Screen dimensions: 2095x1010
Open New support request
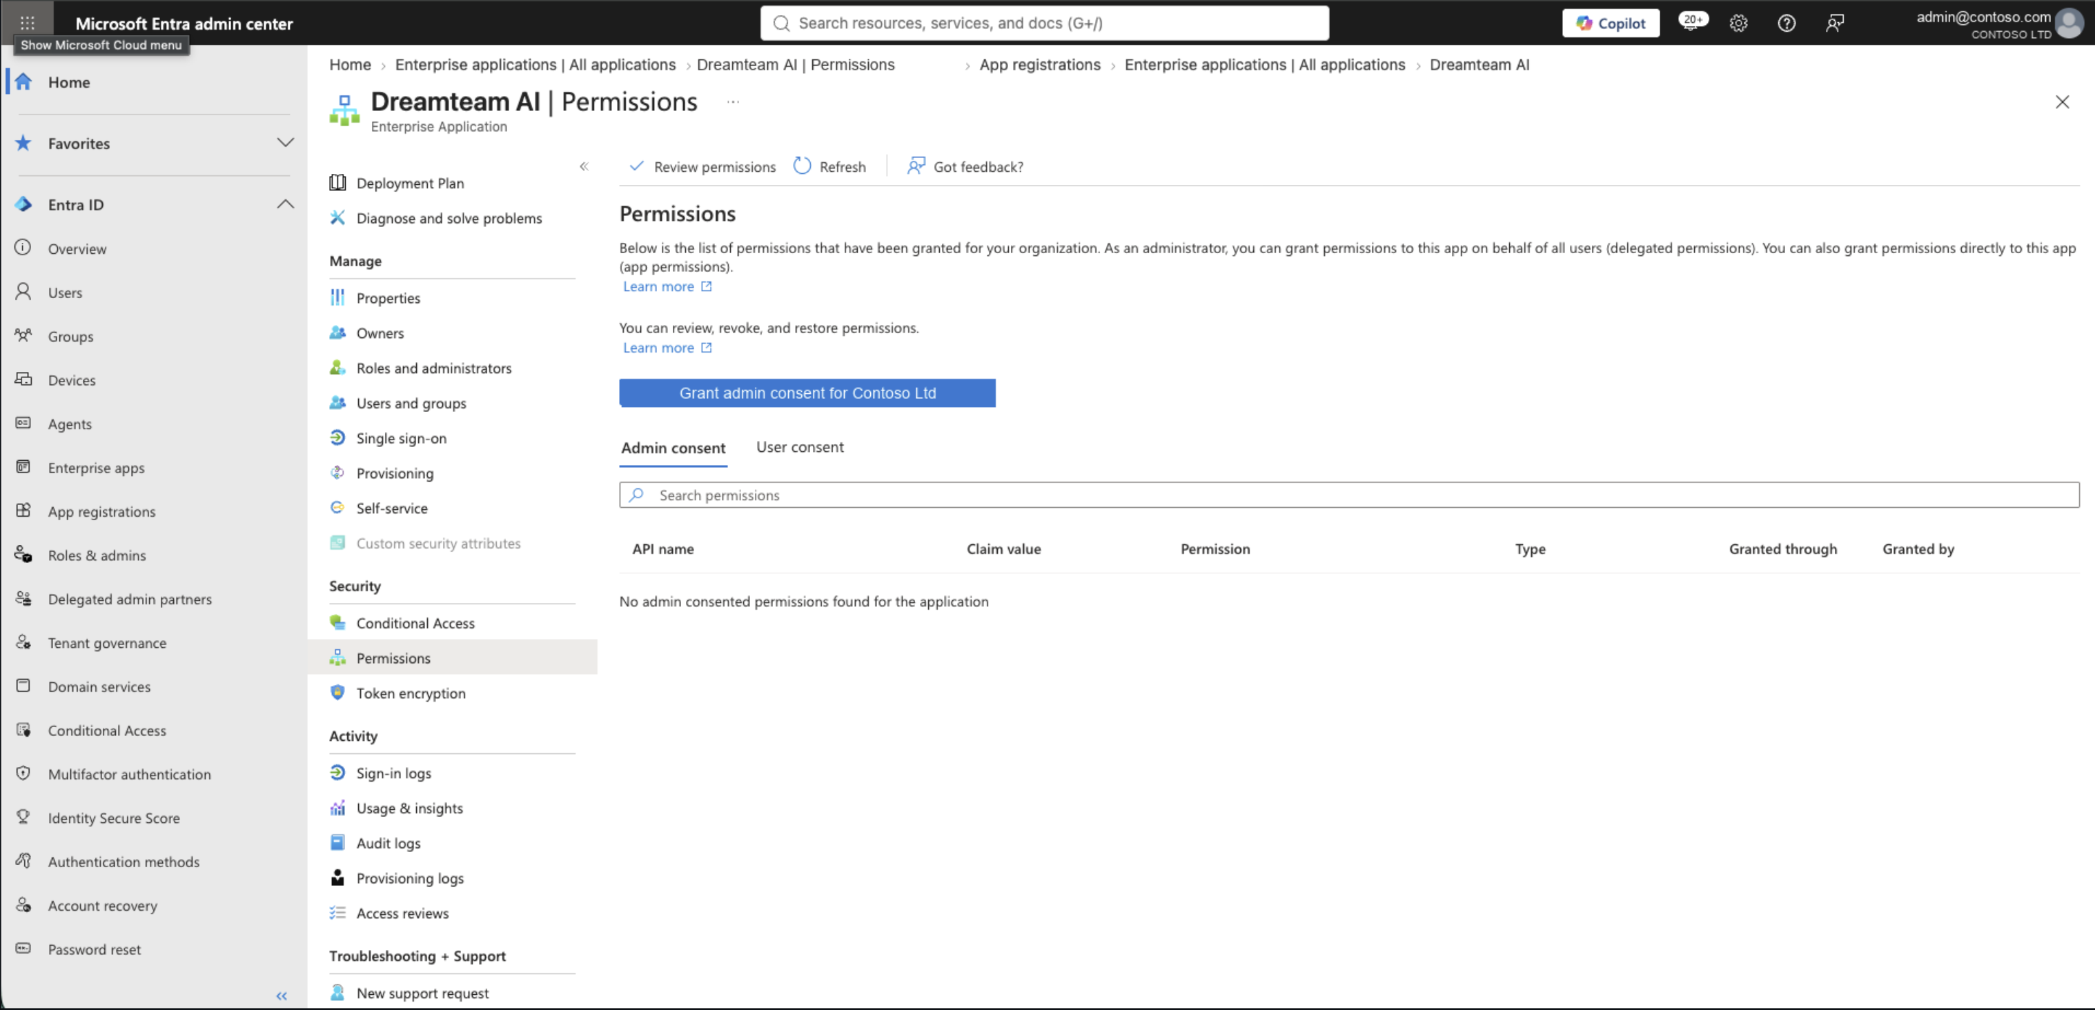pyautogui.click(x=422, y=993)
